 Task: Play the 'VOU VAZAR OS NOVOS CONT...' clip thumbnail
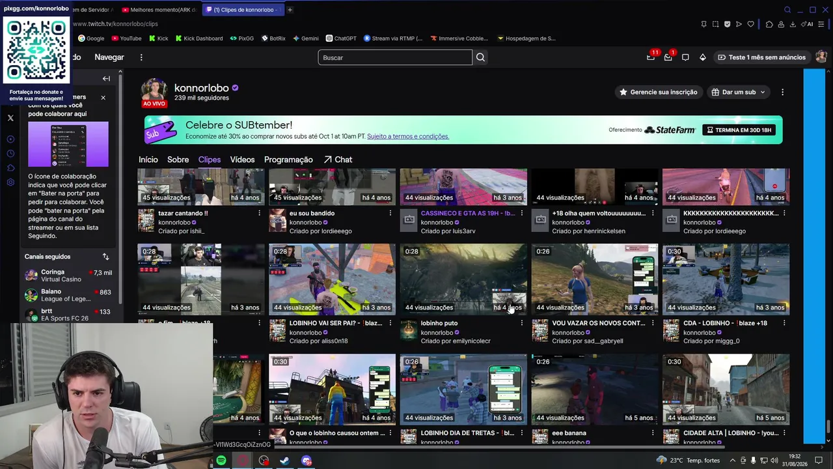pyautogui.click(x=595, y=279)
